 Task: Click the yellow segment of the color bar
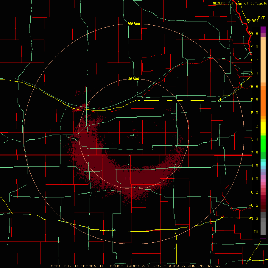263,127
